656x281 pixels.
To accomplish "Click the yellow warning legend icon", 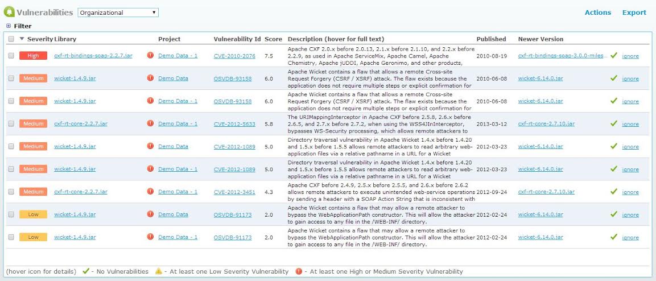I will coord(158,271).
